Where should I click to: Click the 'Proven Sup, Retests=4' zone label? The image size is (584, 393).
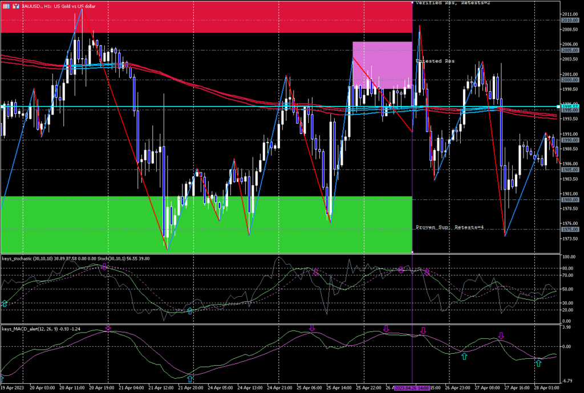click(x=449, y=227)
